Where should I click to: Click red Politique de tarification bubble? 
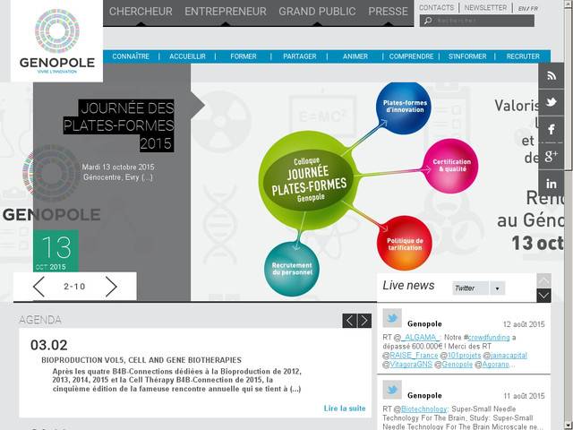(405, 244)
